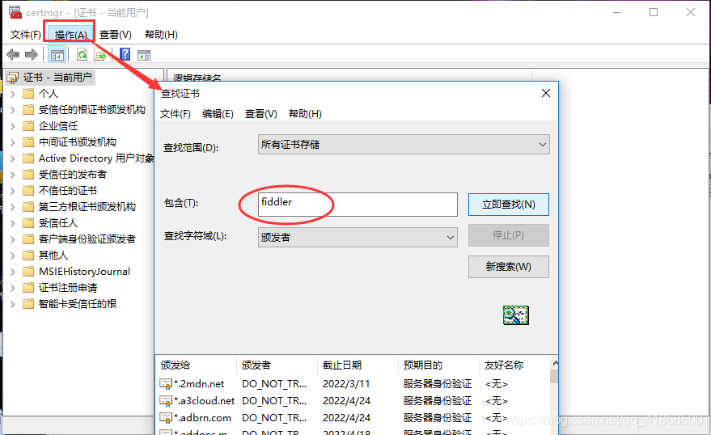Expand 受信任的发布者 node

(x=13, y=175)
